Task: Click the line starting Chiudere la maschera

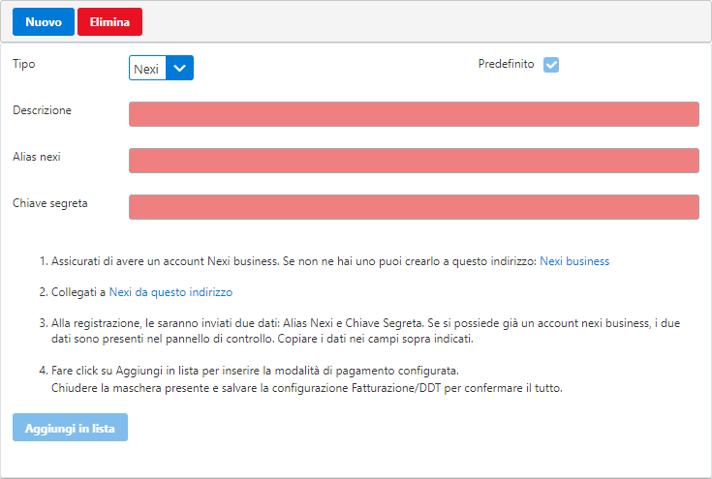Action: pyautogui.click(x=306, y=388)
